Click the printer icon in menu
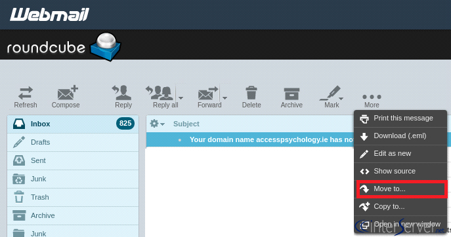This screenshot has height=237, width=451. [364, 119]
